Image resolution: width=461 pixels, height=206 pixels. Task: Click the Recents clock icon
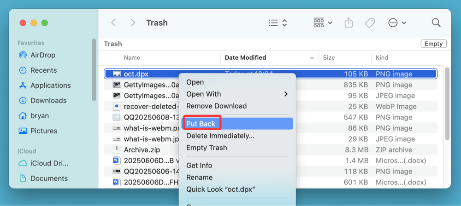click(23, 70)
